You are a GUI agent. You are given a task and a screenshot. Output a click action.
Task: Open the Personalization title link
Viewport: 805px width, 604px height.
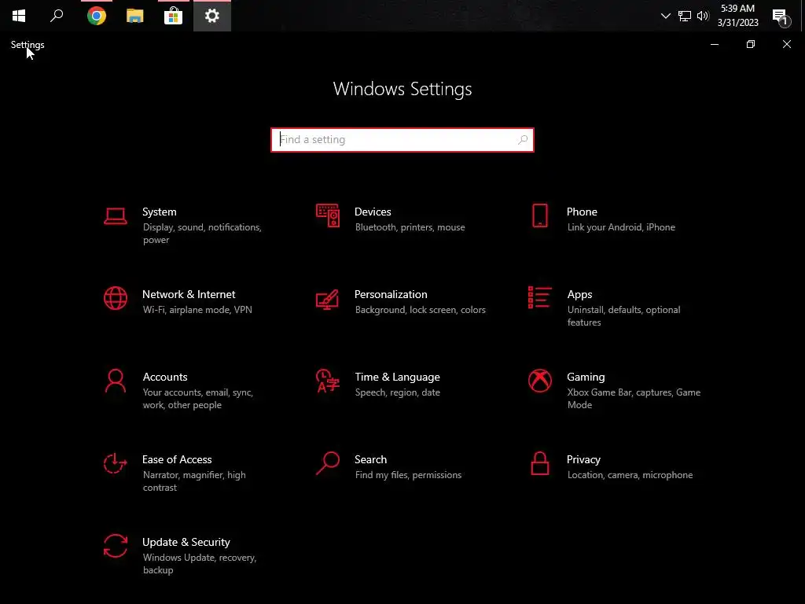coord(391,294)
